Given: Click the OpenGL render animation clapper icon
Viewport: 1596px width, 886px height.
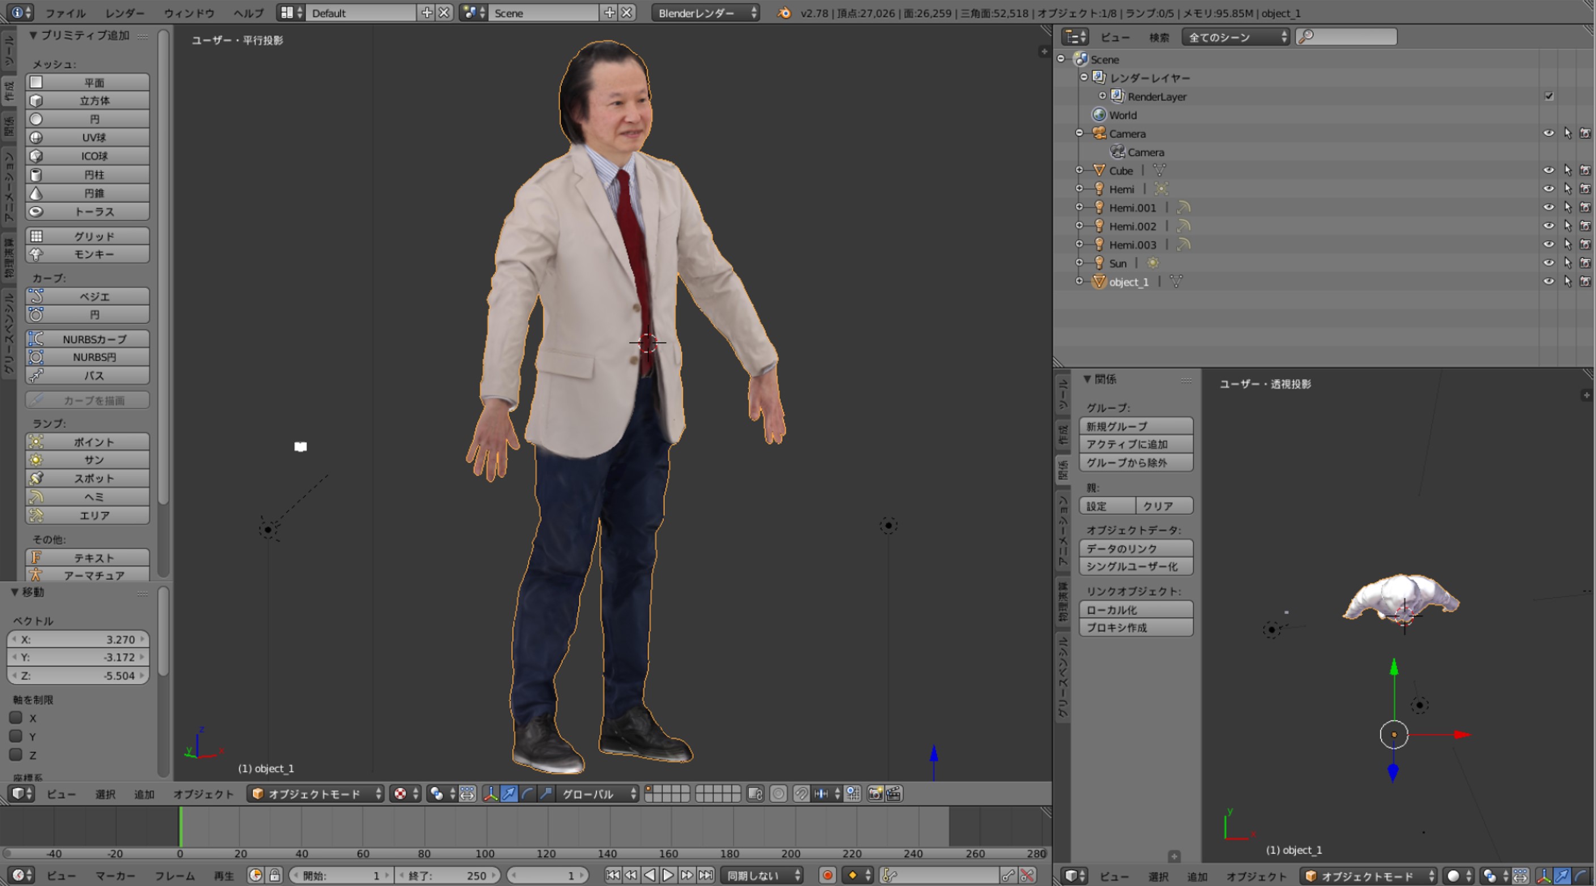Looking at the screenshot, I should [x=894, y=794].
